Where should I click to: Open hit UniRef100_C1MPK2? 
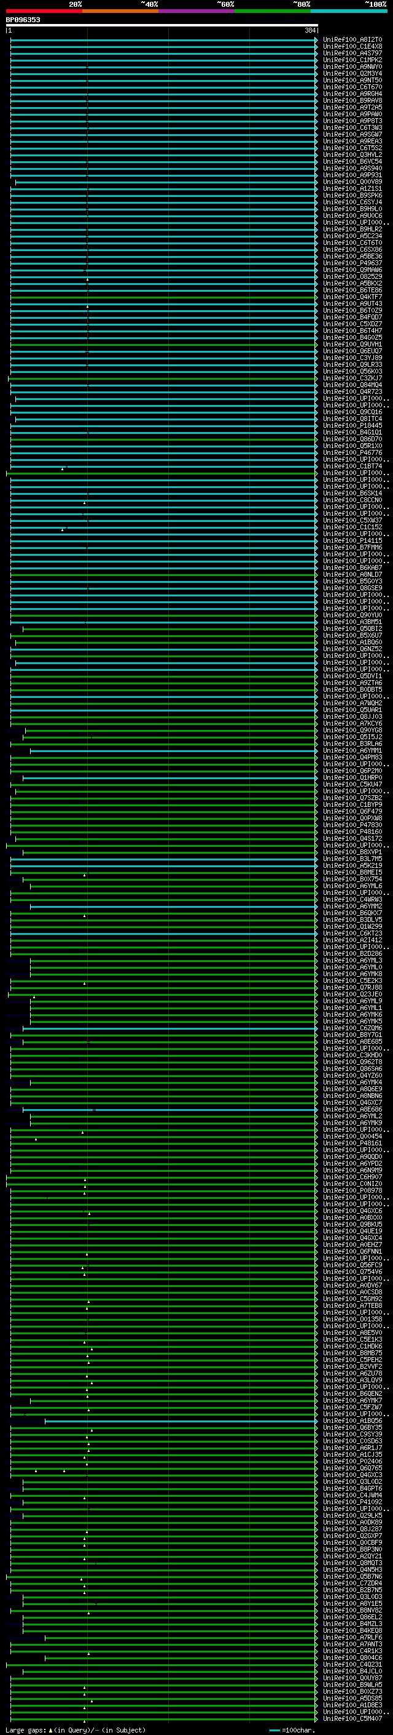coord(352,60)
